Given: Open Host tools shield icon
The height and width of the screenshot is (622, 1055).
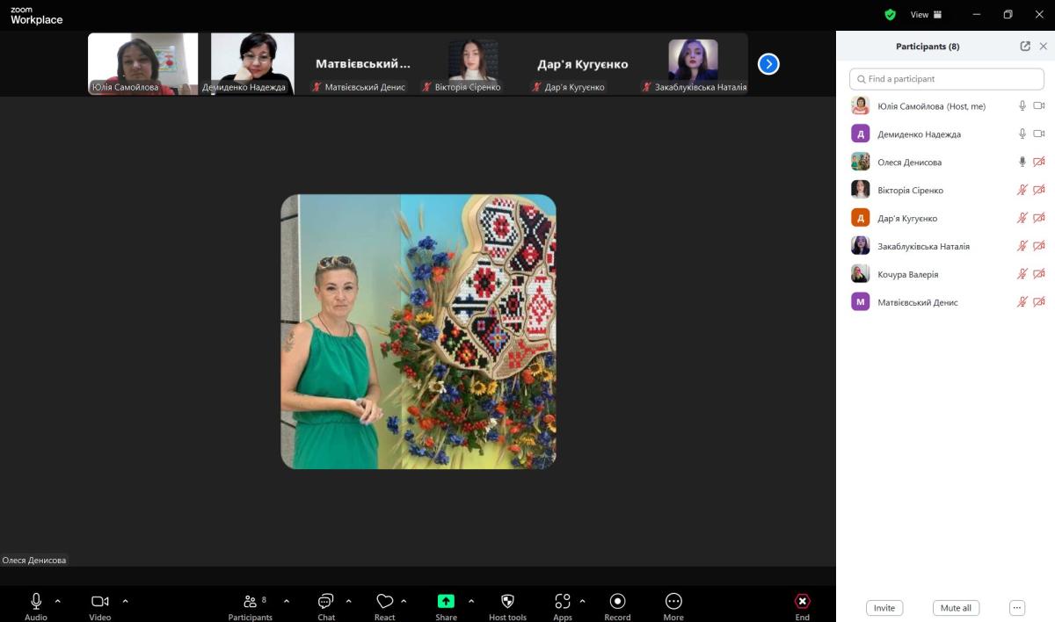Looking at the screenshot, I should click(507, 602).
